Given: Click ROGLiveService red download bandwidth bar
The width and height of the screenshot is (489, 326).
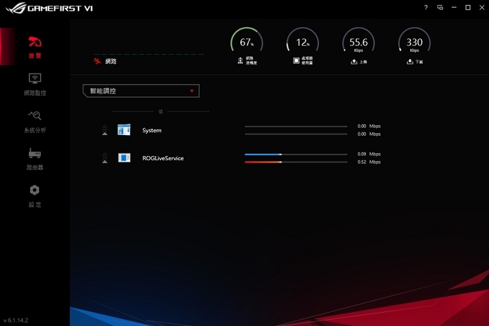Looking at the screenshot, I should coord(263,162).
